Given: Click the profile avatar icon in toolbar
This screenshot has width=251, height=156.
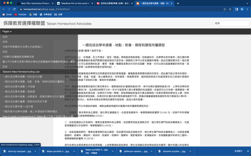Looking at the screenshot, I should coord(242,9).
